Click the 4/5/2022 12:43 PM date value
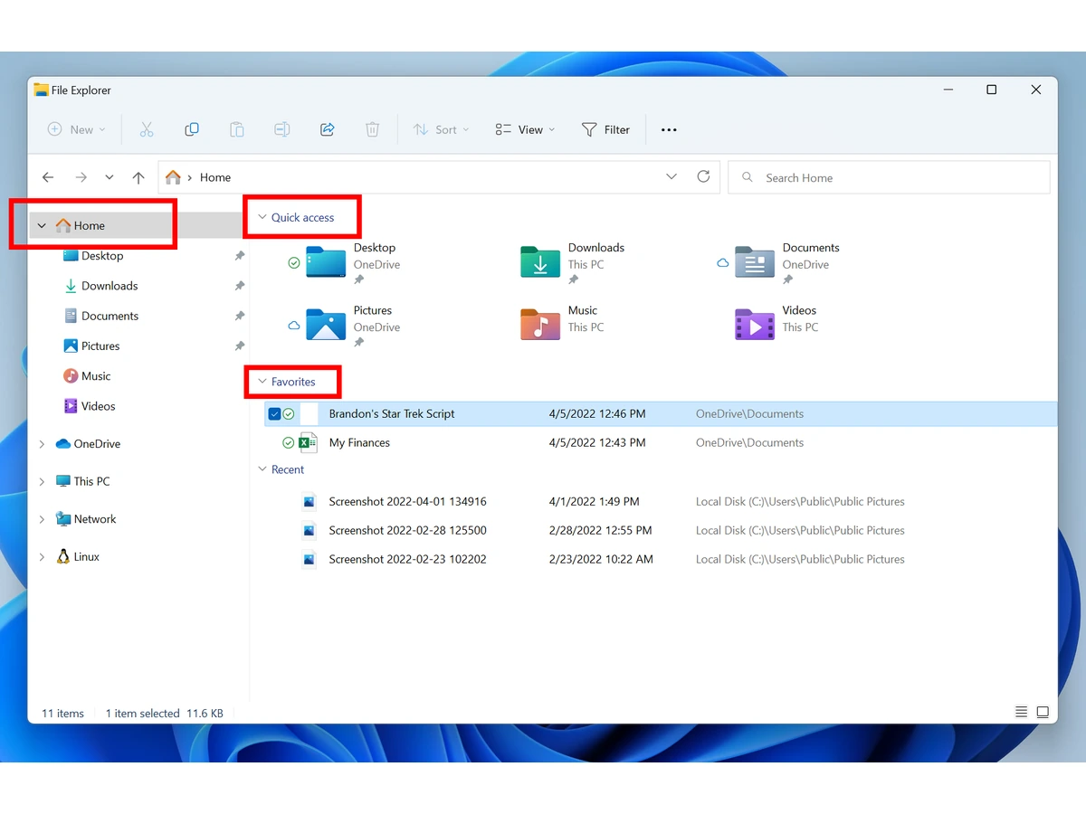The height and width of the screenshot is (814, 1086). tap(597, 442)
